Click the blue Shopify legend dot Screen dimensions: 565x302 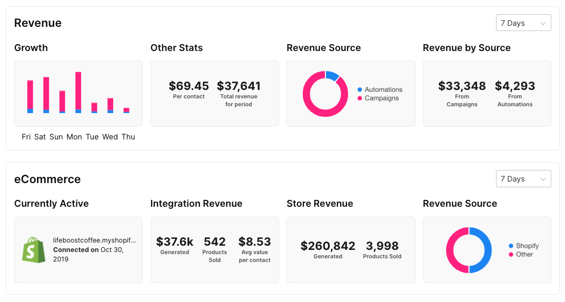(x=511, y=246)
